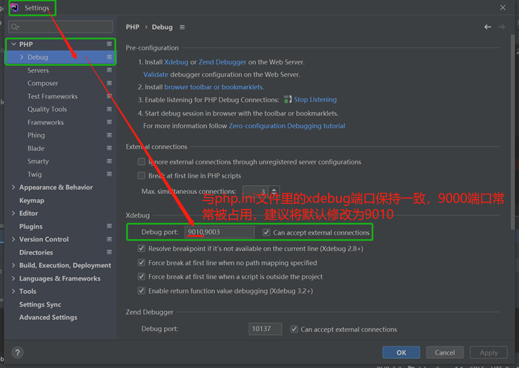The image size is (519, 368).
Task: Uncheck Xdebug Can accept external connections
Action: tap(266, 232)
